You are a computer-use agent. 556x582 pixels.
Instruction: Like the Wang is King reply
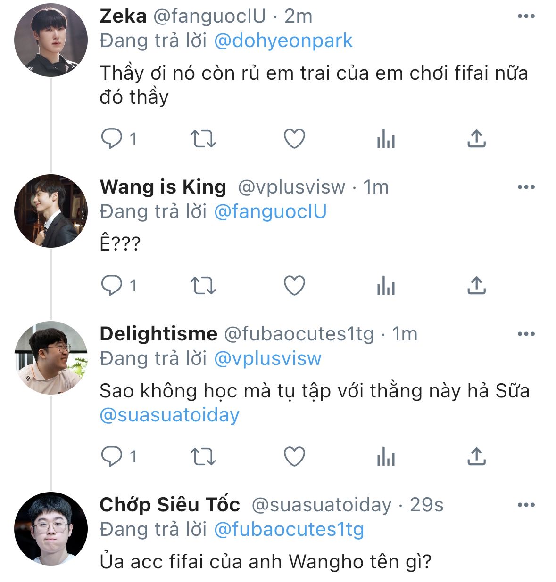[294, 286]
